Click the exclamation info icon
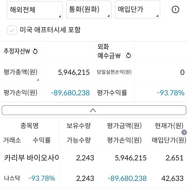The height and width of the screenshot is (191, 188). [175, 10]
